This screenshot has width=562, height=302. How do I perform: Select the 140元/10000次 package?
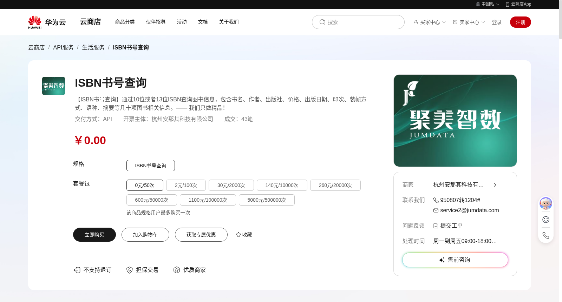point(282,185)
